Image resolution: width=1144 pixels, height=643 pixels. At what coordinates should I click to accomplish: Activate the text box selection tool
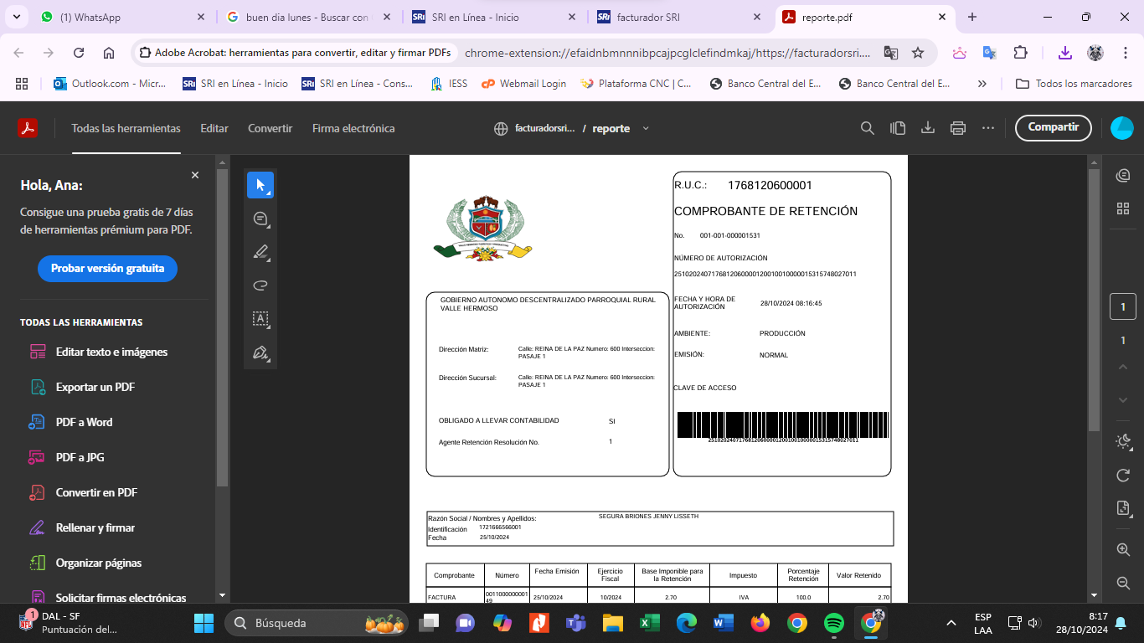pos(260,319)
